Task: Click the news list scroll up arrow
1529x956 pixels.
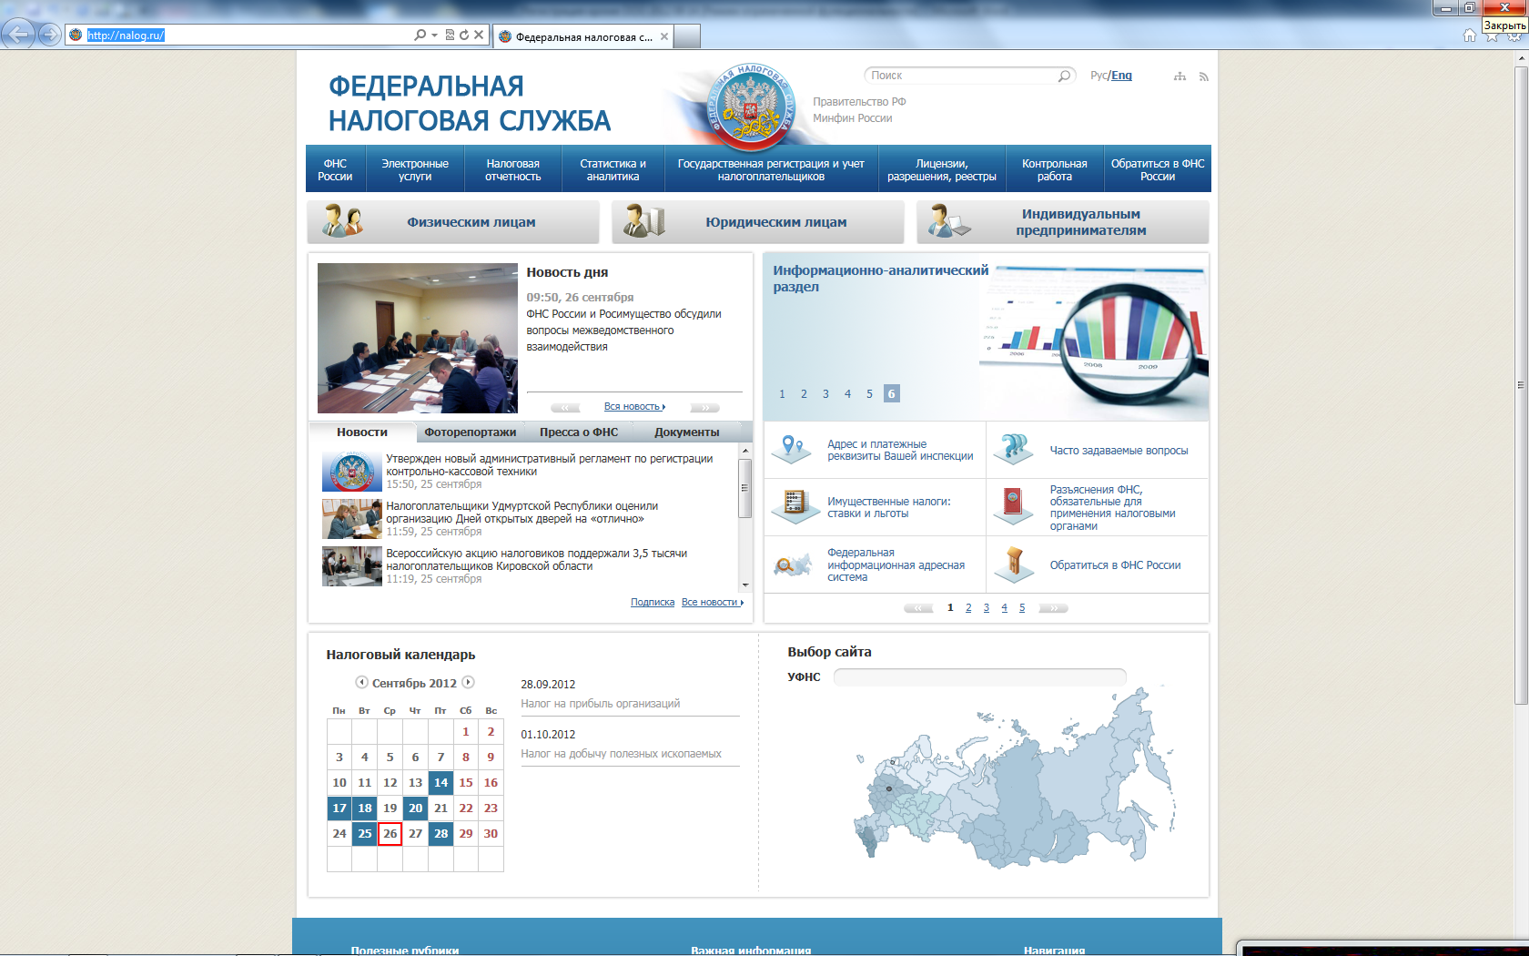Action: (x=745, y=451)
